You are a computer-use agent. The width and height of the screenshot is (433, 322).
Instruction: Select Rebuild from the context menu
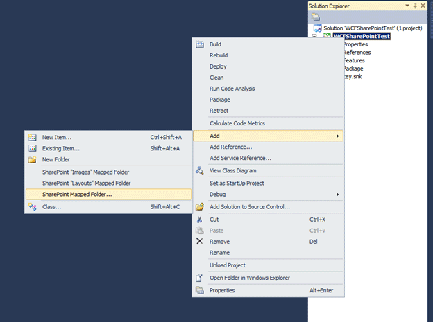(x=268, y=55)
